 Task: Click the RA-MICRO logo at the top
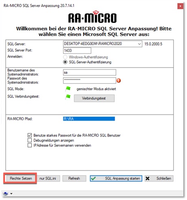(92, 17)
